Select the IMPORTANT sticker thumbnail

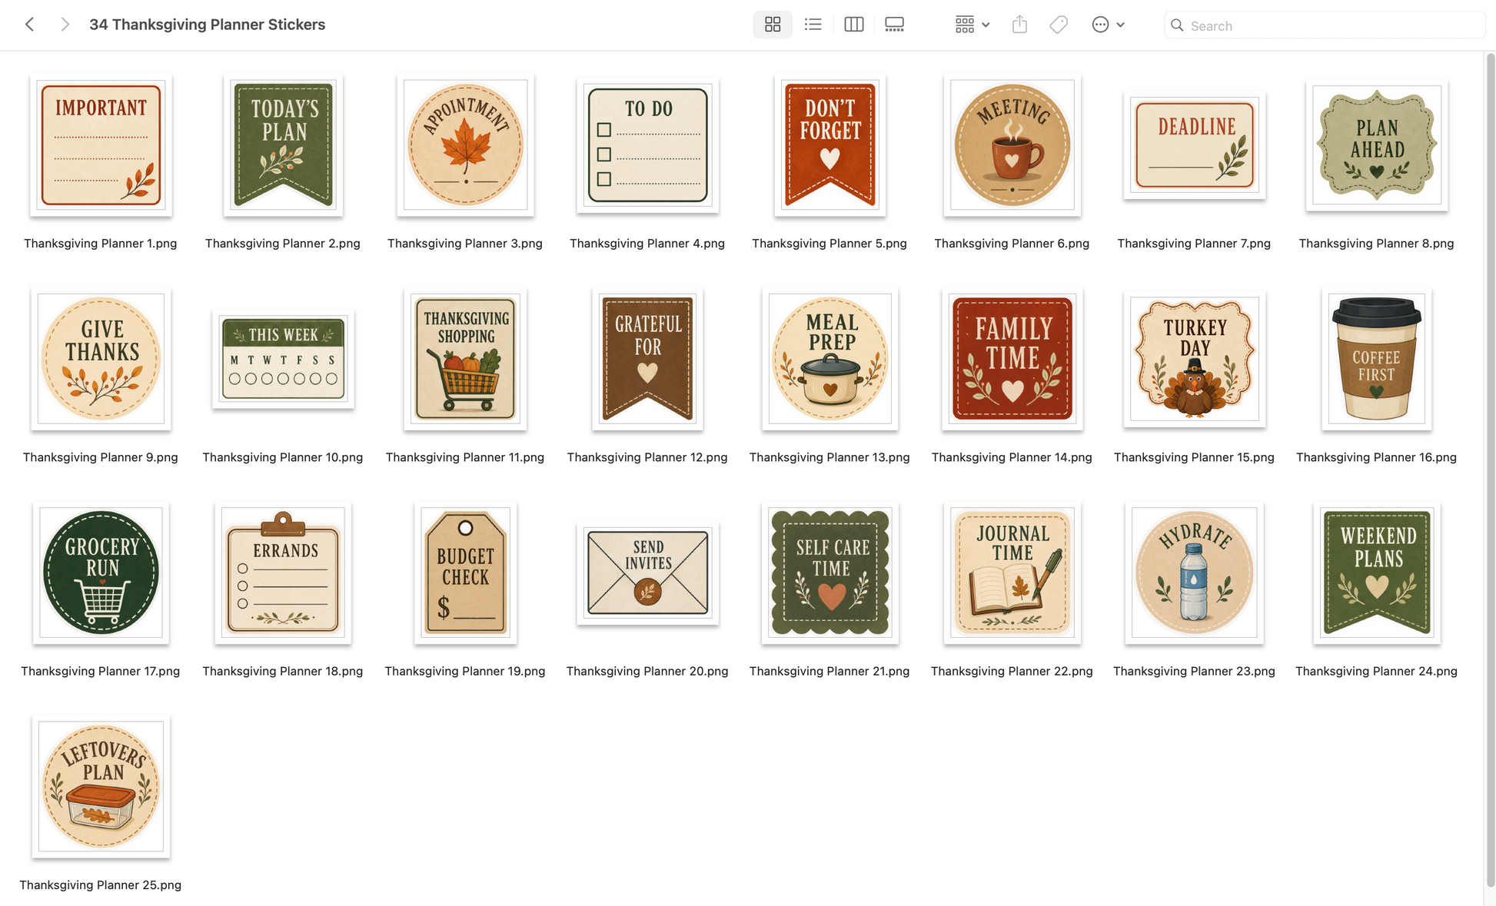(101, 145)
